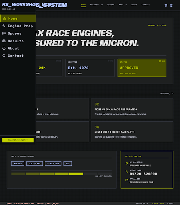Open the Technical Specs footer link
The image size is (180, 205).
(158, 203)
